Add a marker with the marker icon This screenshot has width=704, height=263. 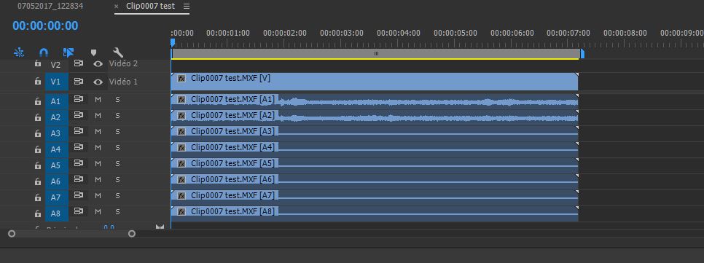click(93, 53)
